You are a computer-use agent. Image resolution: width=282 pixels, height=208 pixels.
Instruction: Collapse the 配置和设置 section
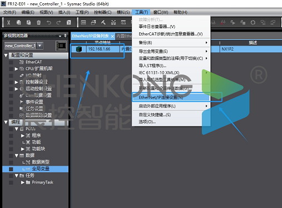pyautogui.click(x=6, y=55)
